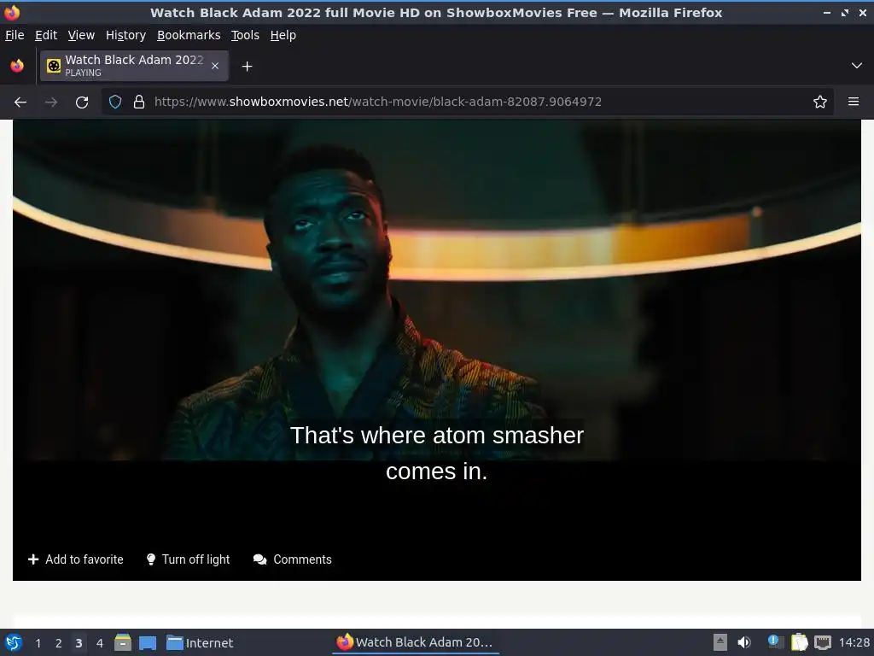
Task: Go back to previous page
Action: pos(20,102)
